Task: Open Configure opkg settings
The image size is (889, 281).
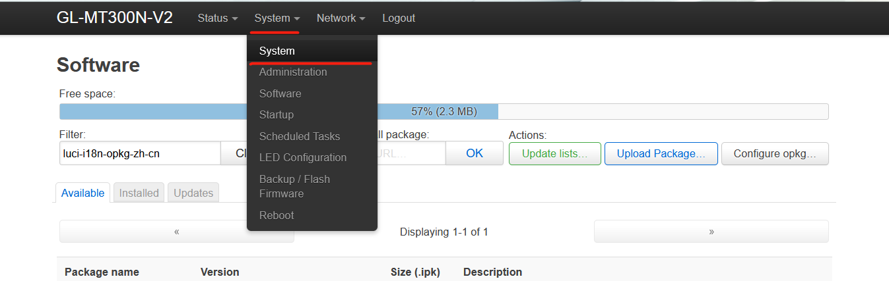Action: [775, 153]
